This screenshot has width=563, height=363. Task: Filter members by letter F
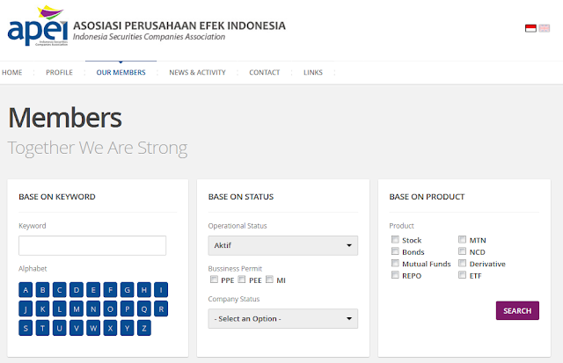click(110, 290)
